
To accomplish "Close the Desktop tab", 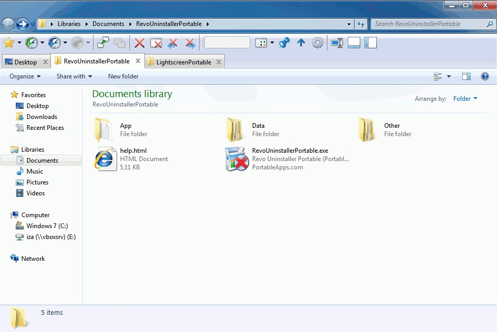I will tap(45, 62).
